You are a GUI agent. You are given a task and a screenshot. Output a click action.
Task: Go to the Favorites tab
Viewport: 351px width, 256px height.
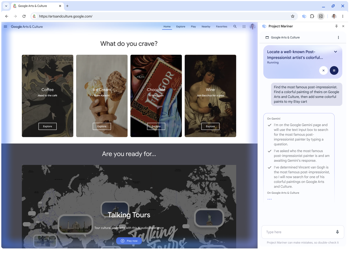221,27
